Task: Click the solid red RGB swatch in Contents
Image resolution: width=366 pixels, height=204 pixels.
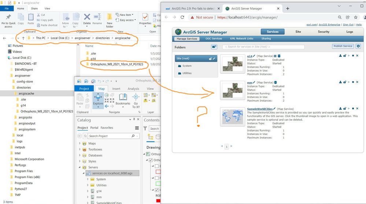Action: coord(158,201)
